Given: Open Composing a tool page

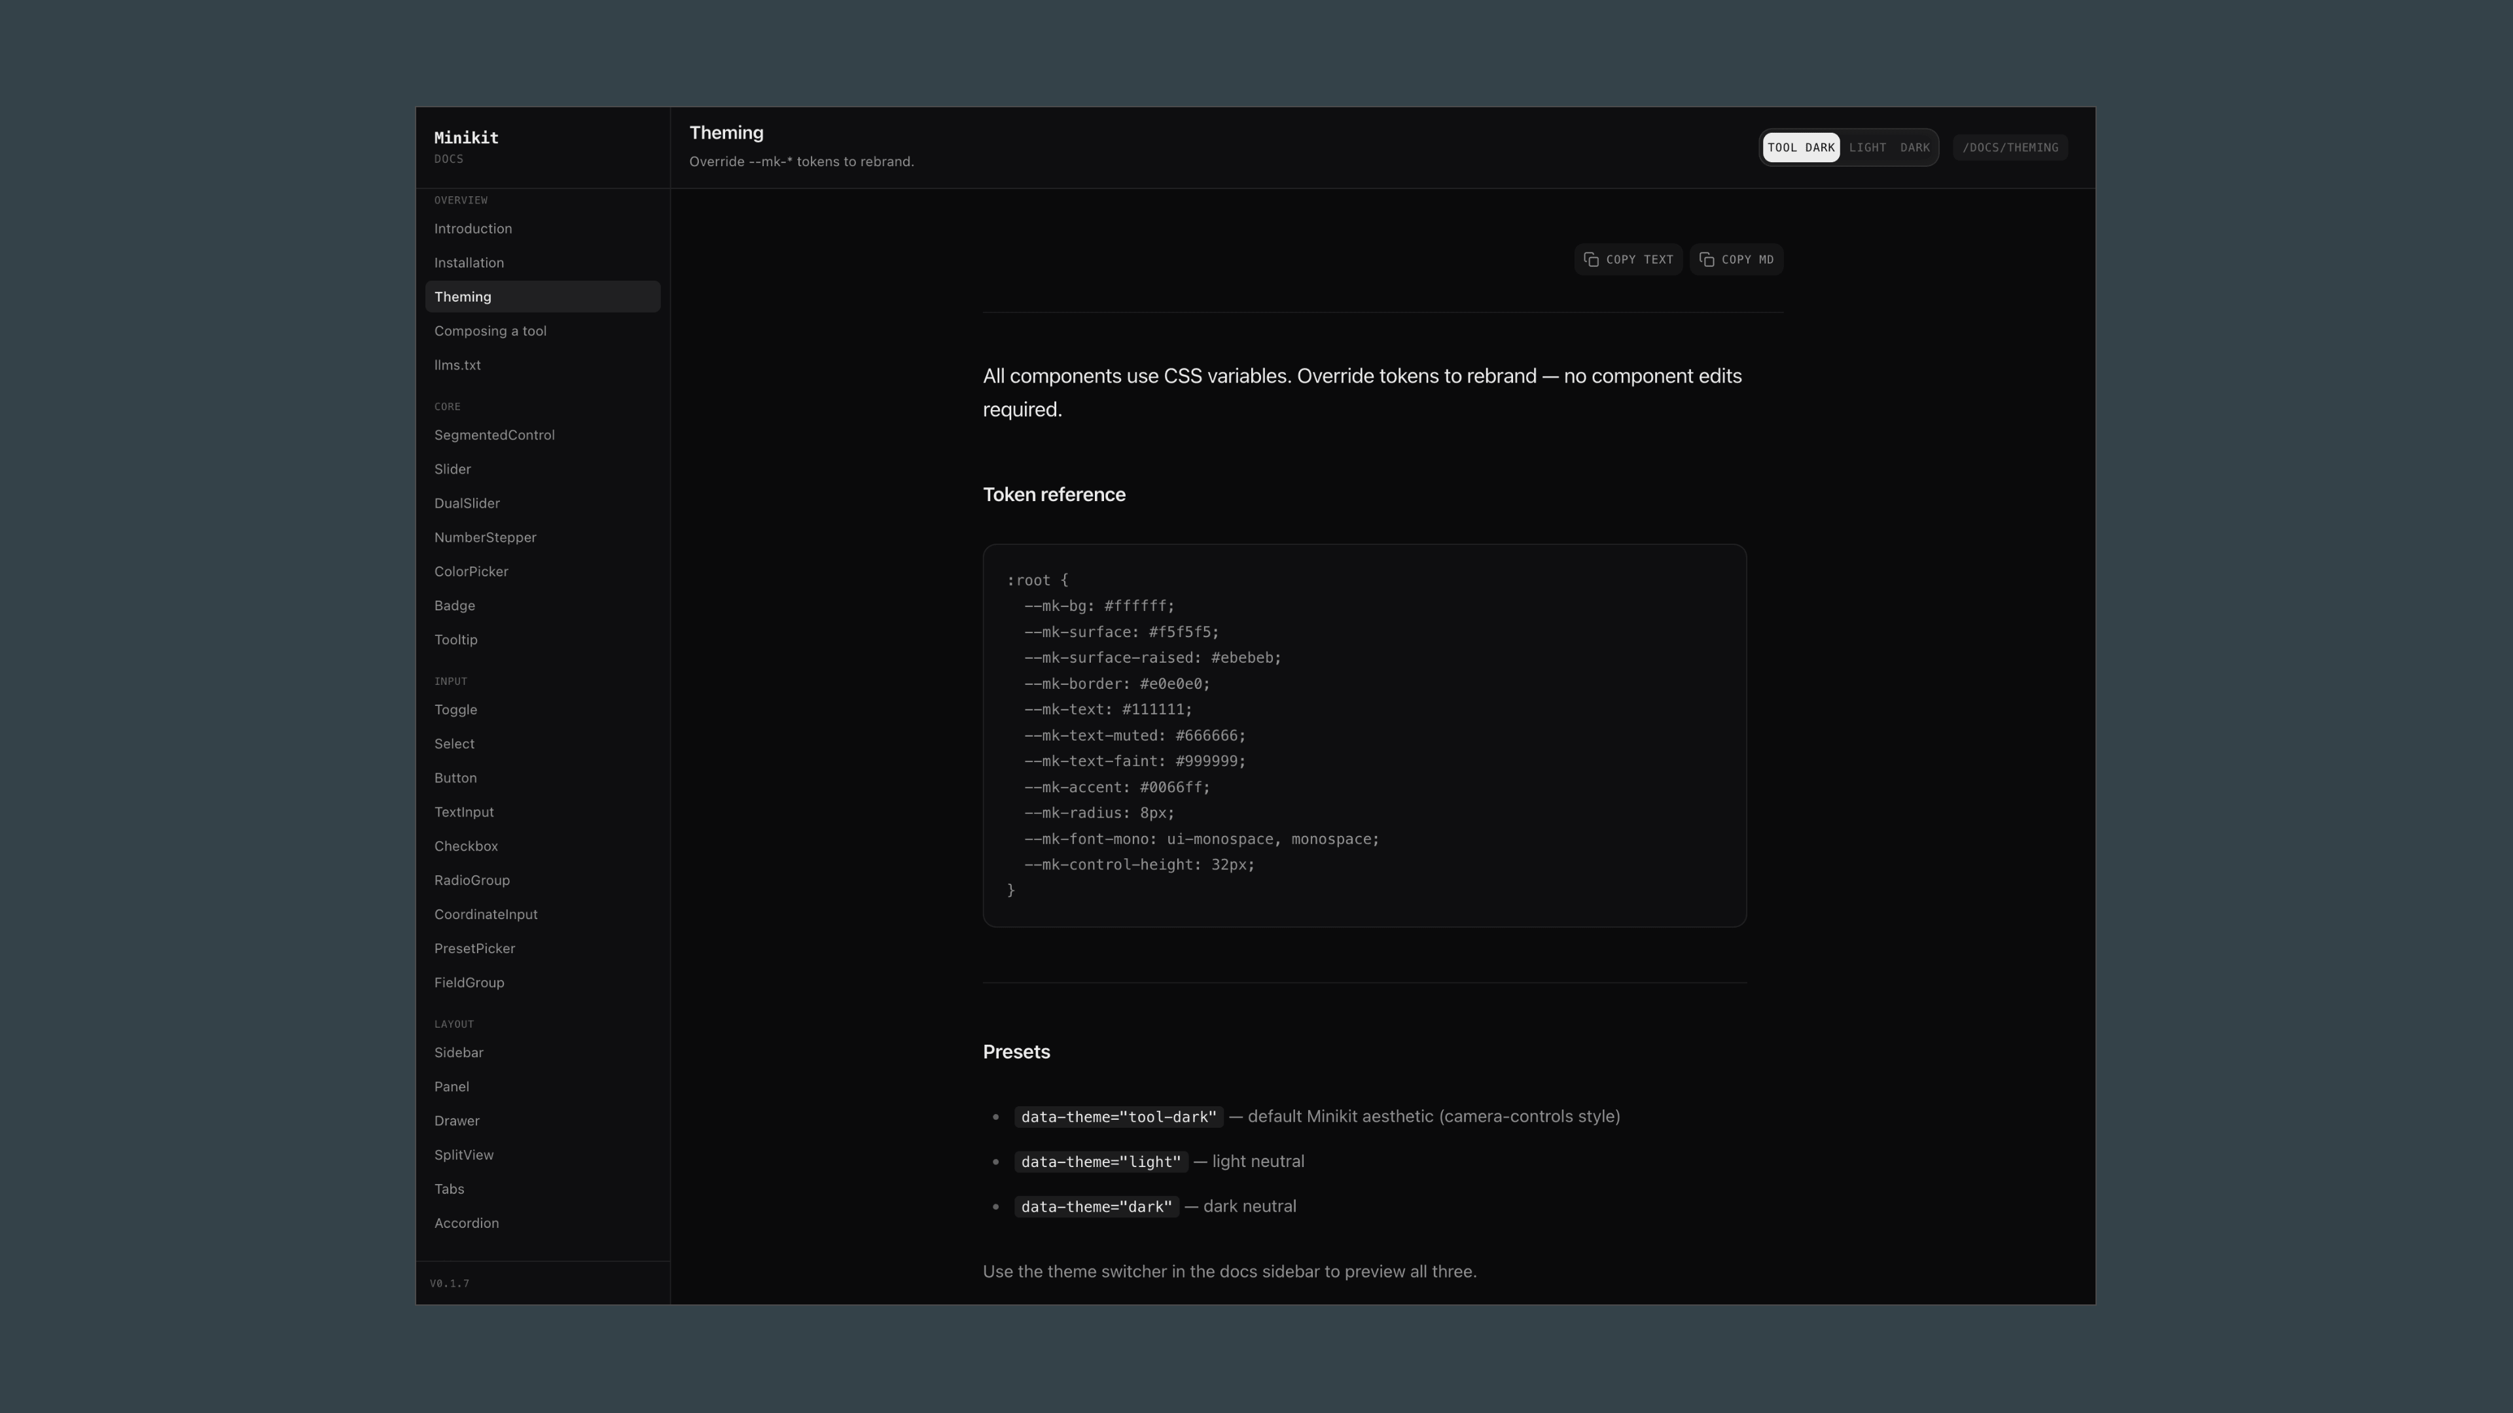Looking at the screenshot, I should click(543, 330).
